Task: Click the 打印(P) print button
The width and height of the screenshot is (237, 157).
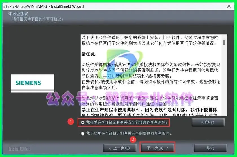Action: pyautogui.click(x=208, y=122)
